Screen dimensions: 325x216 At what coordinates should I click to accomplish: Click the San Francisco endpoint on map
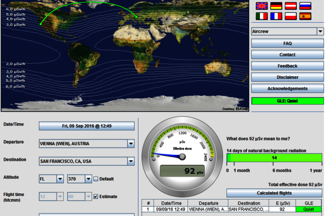[x=41, y=24]
